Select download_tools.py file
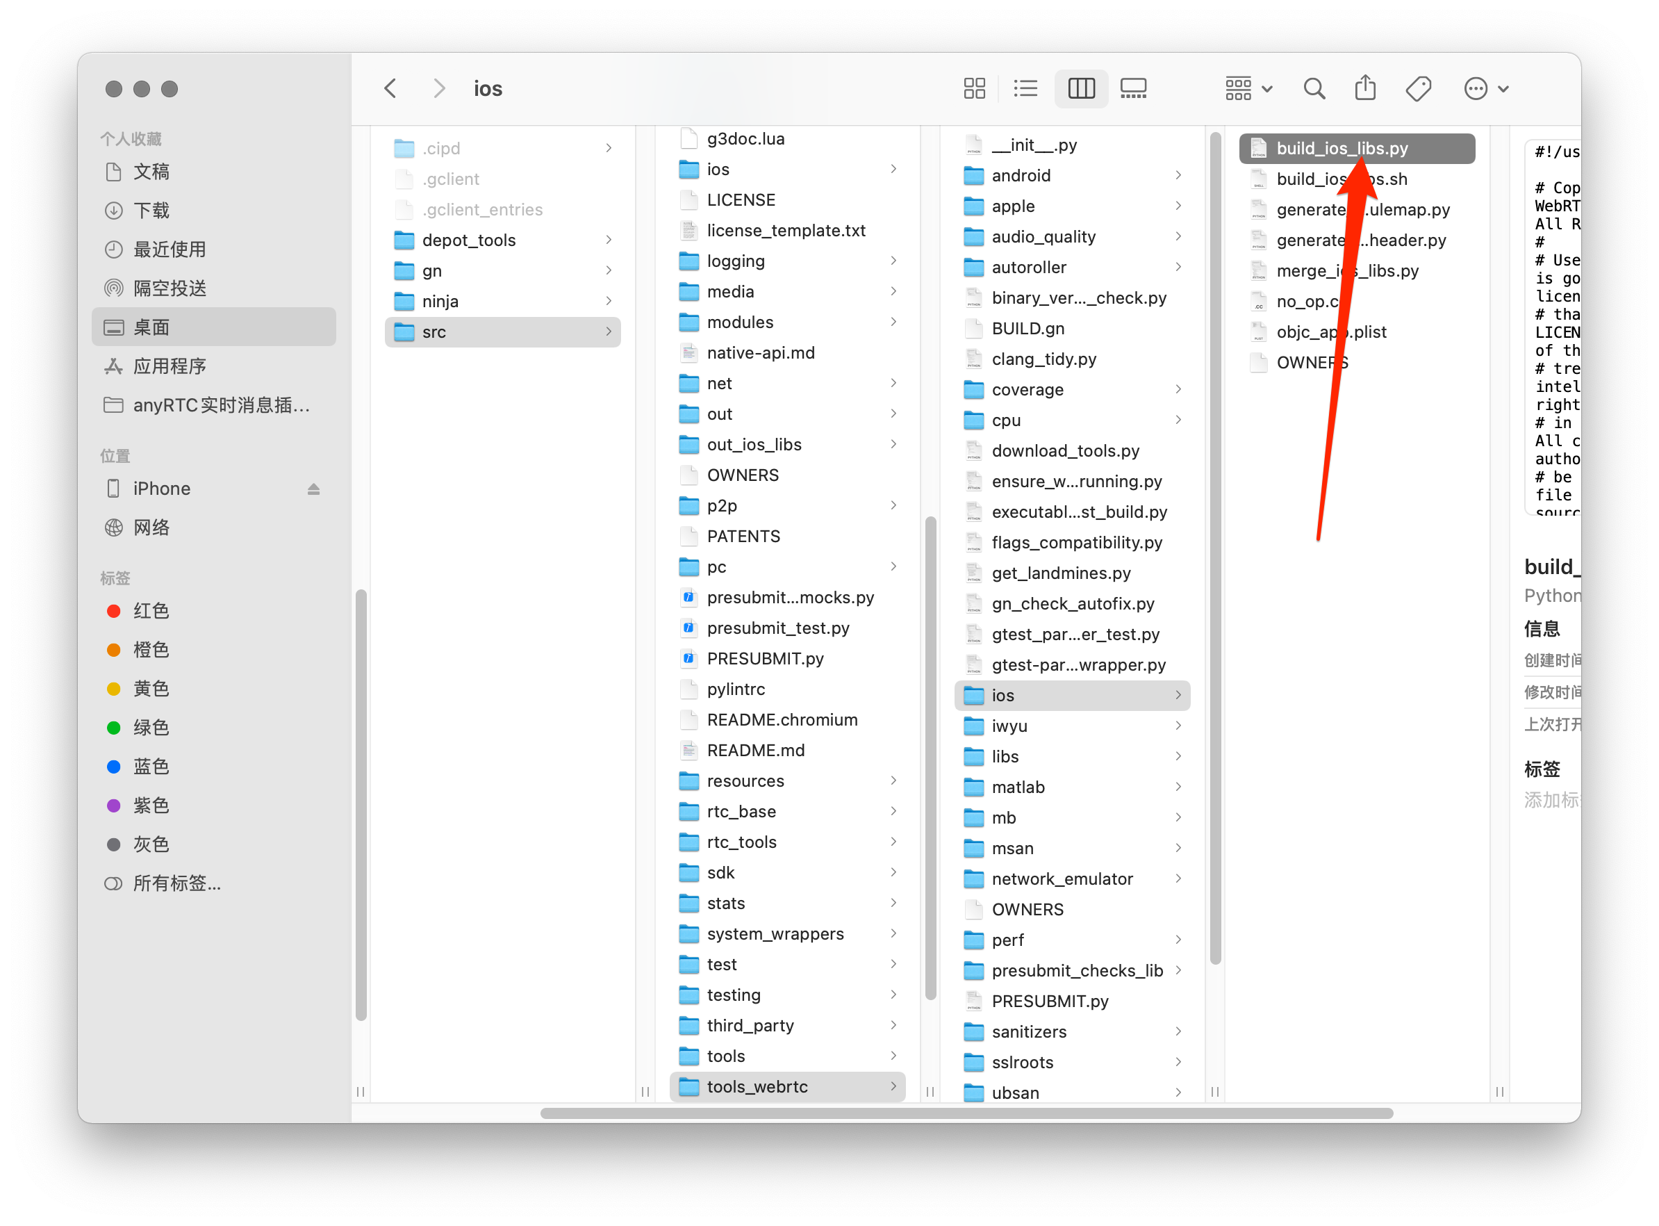This screenshot has width=1659, height=1226. [1073, 450]
